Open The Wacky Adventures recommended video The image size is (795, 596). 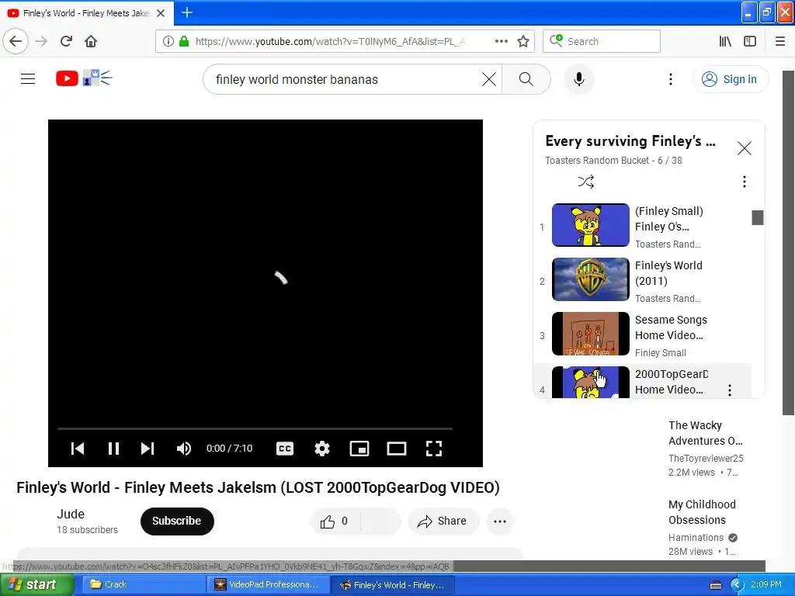[x=706, y=433]
